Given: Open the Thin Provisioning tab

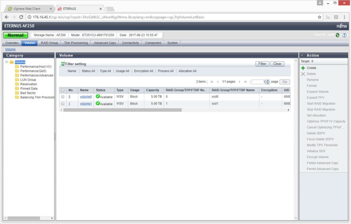Looking at the screenshot, I should tap(76, 43).
